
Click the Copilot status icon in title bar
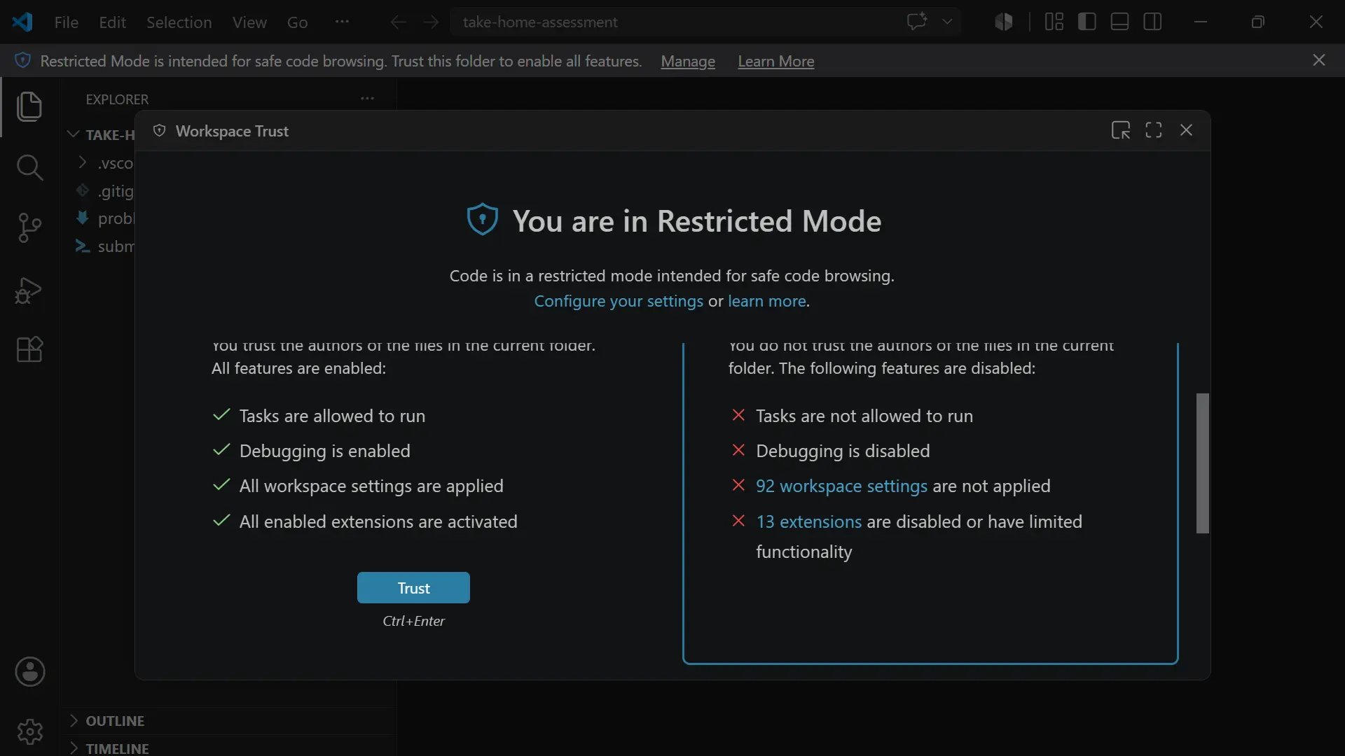tap(1004, 22)
